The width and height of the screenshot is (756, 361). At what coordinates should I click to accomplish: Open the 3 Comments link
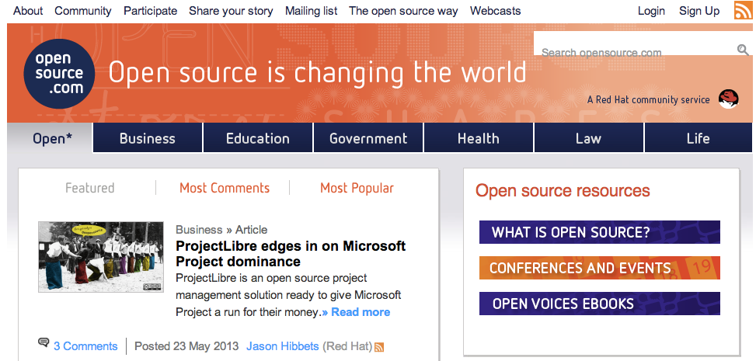point(85,346)
